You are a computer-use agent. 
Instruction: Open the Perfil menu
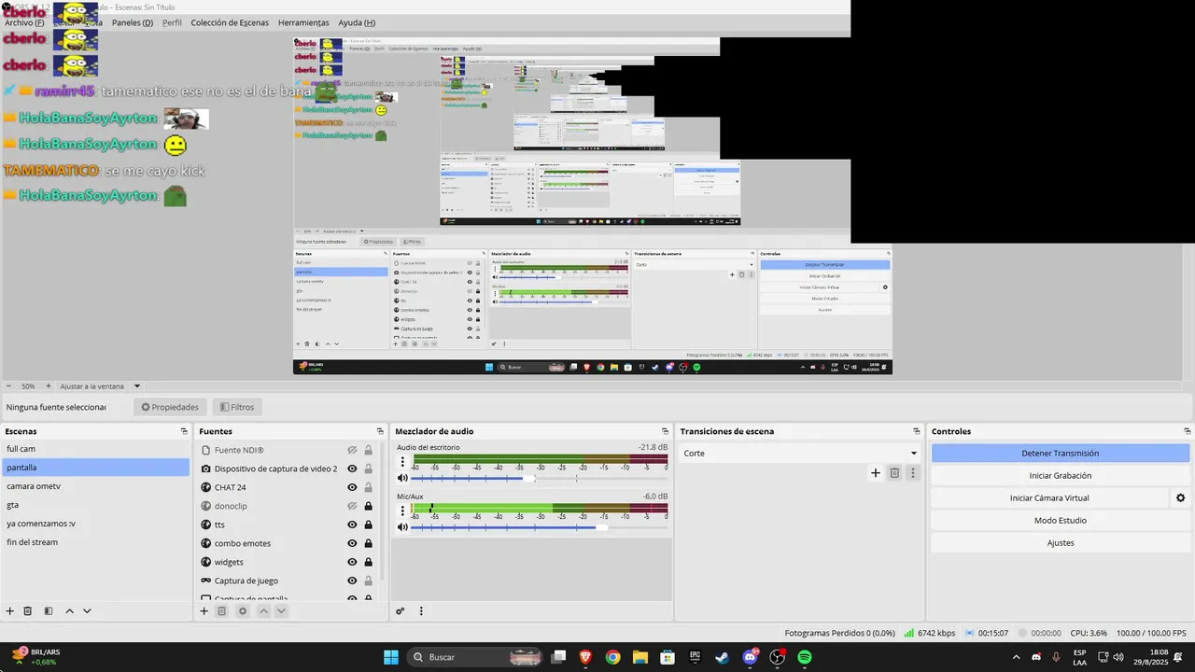(172, 22)
